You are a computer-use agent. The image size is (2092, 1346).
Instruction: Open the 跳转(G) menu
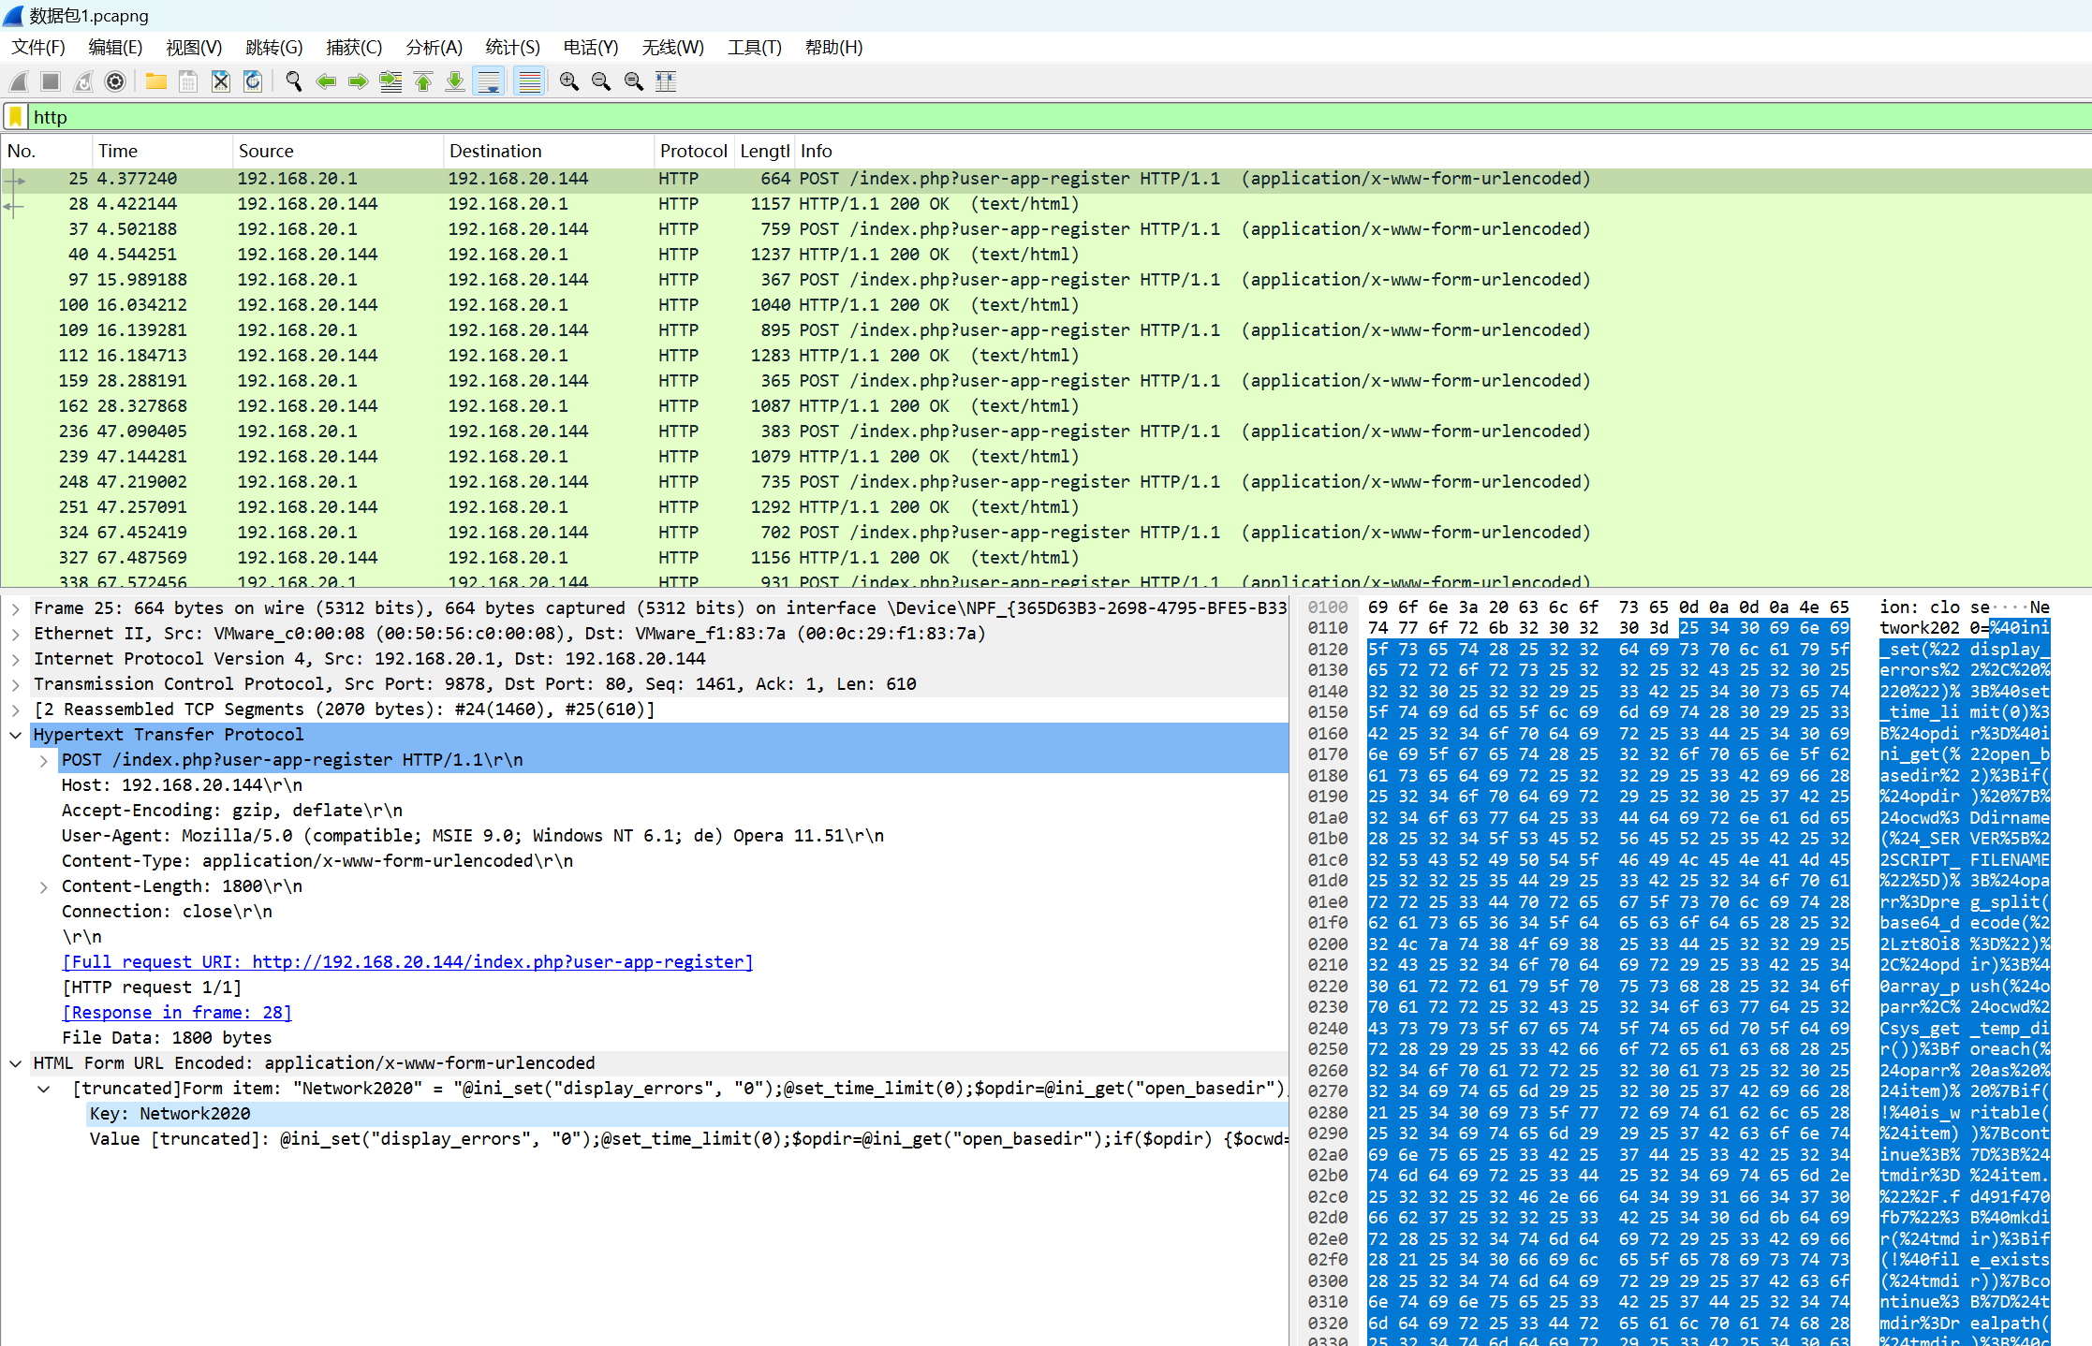274,48
